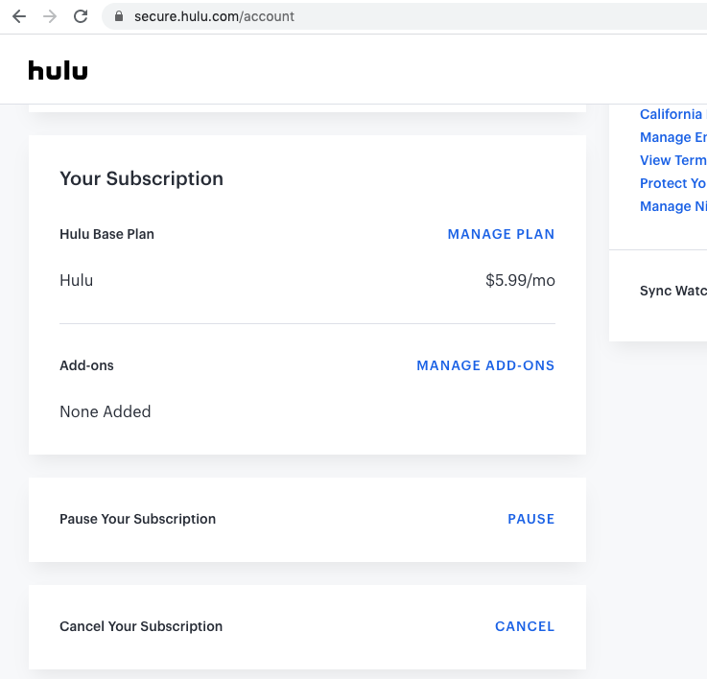Click the browser forward arrow
The height and width of the screenshot is (679, 707).
(50, 16)
